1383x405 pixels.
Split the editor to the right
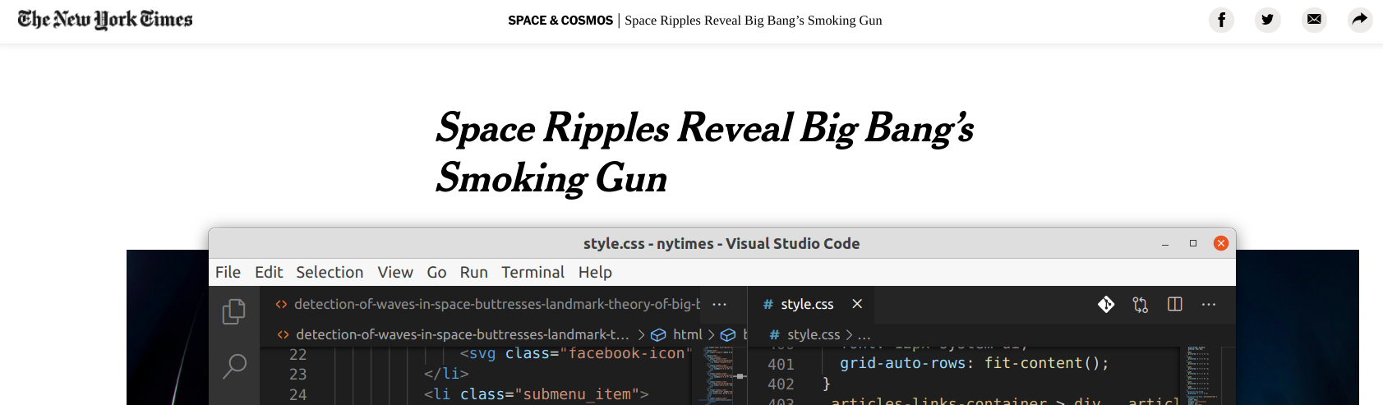[1174, 304]
